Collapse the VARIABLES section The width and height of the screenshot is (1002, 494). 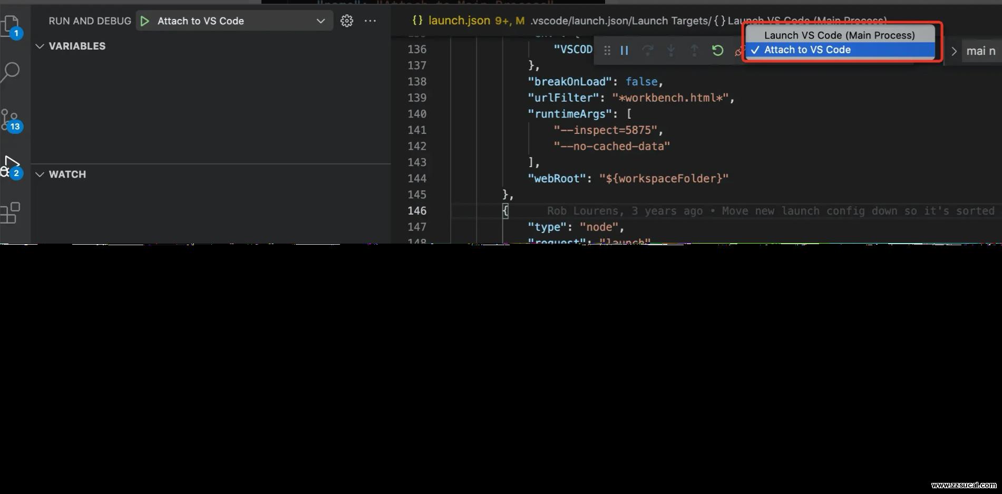40,46
